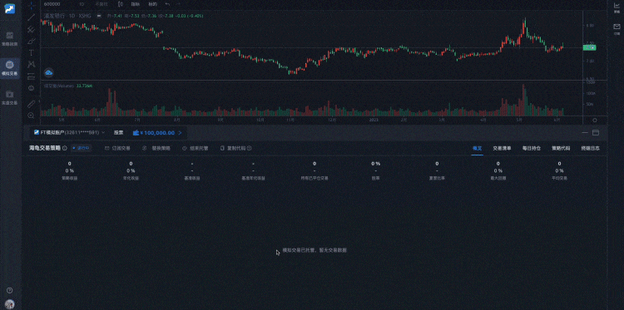
Task: Open chart axis settings gear icon
Action: (x=595, y=120)
